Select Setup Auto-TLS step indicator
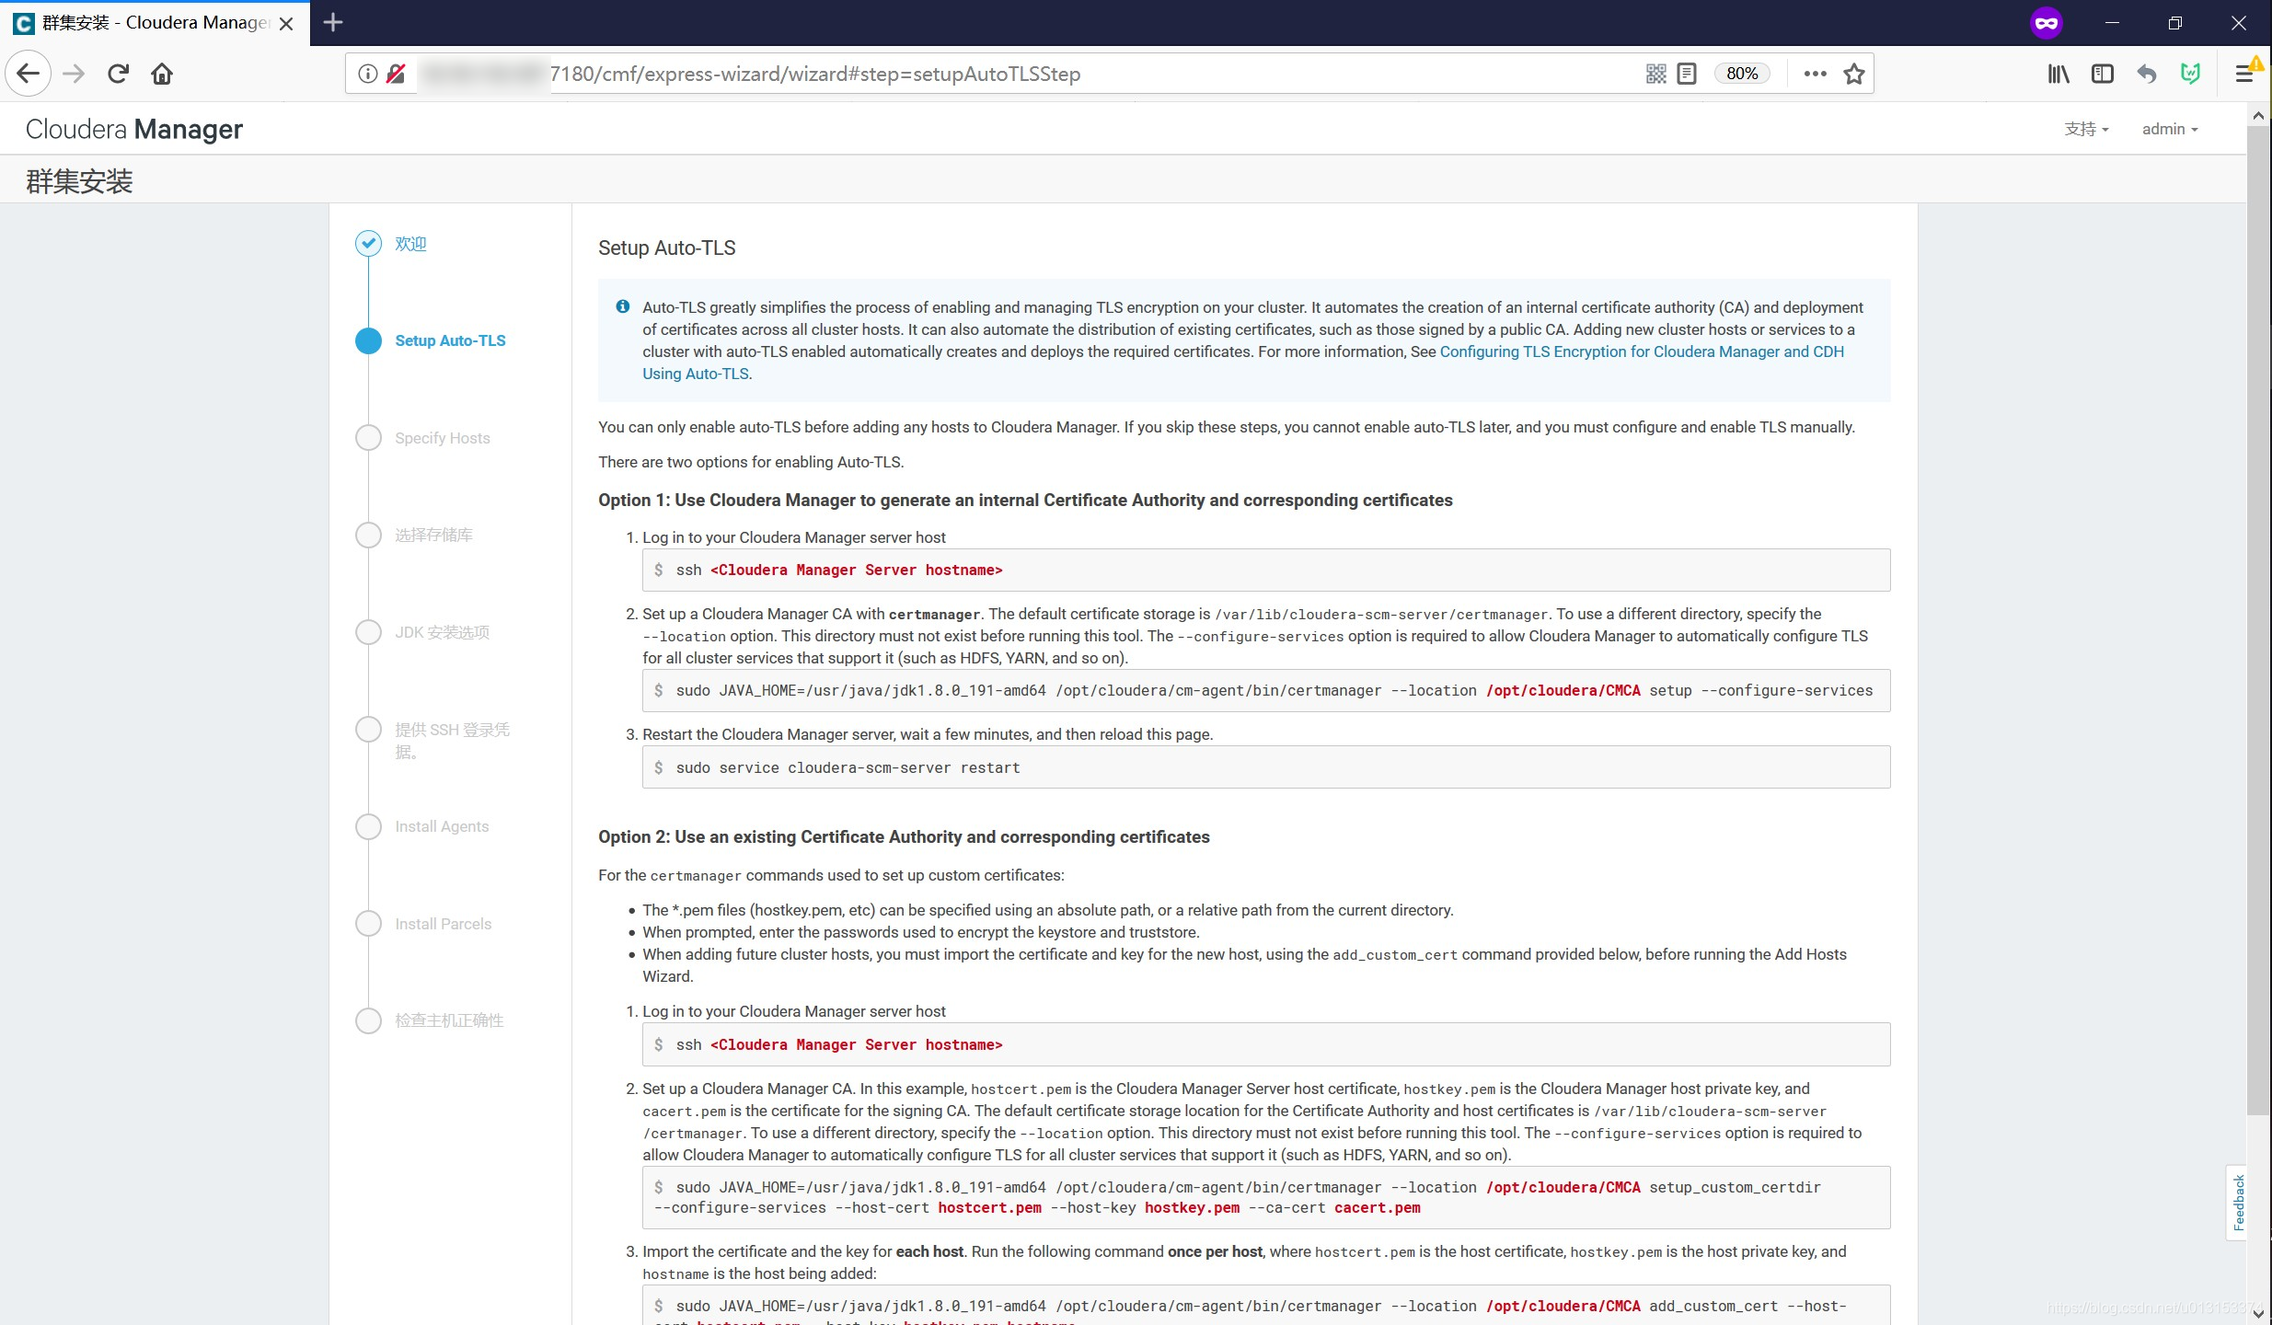 point(368,340)
